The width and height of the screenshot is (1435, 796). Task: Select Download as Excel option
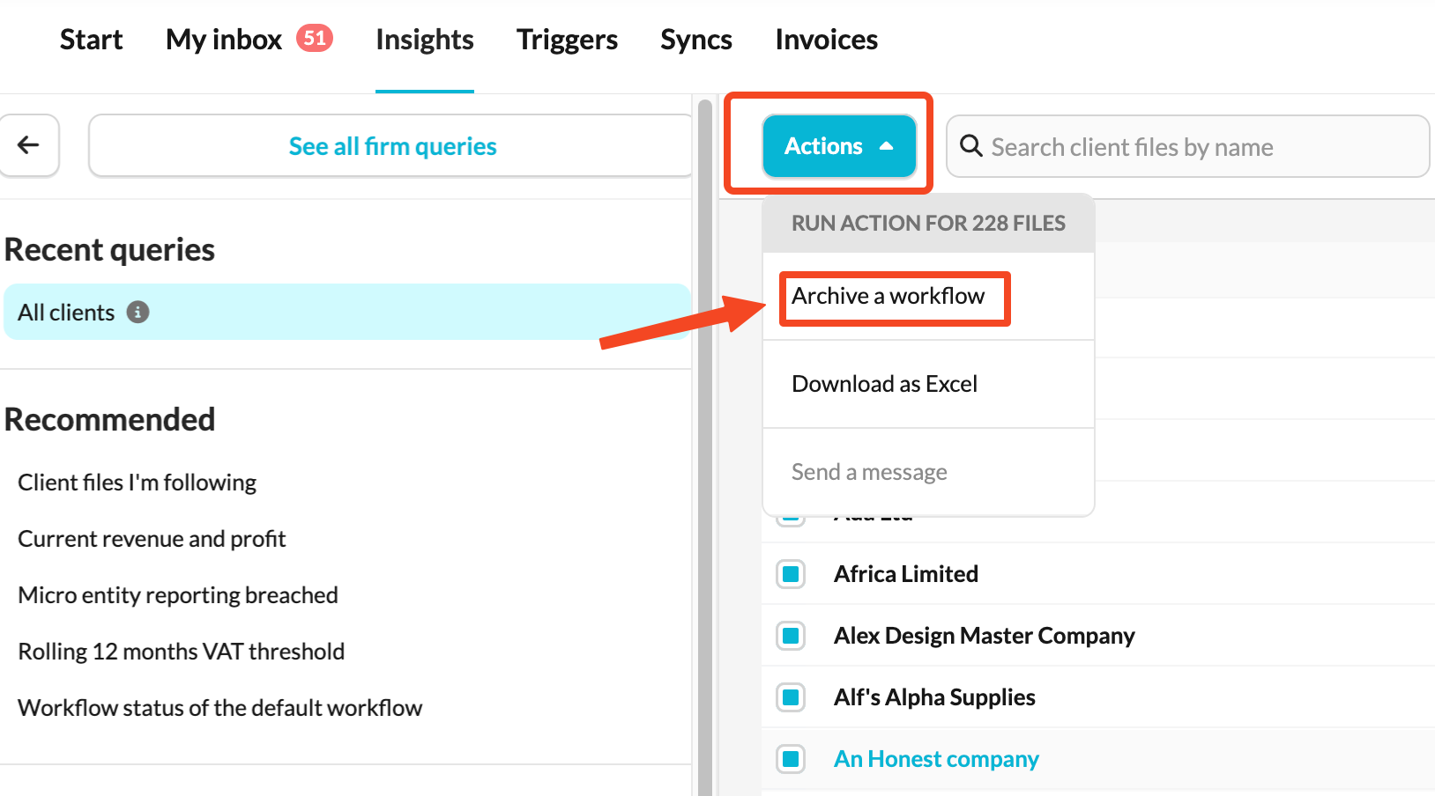(x=884, y=384)
